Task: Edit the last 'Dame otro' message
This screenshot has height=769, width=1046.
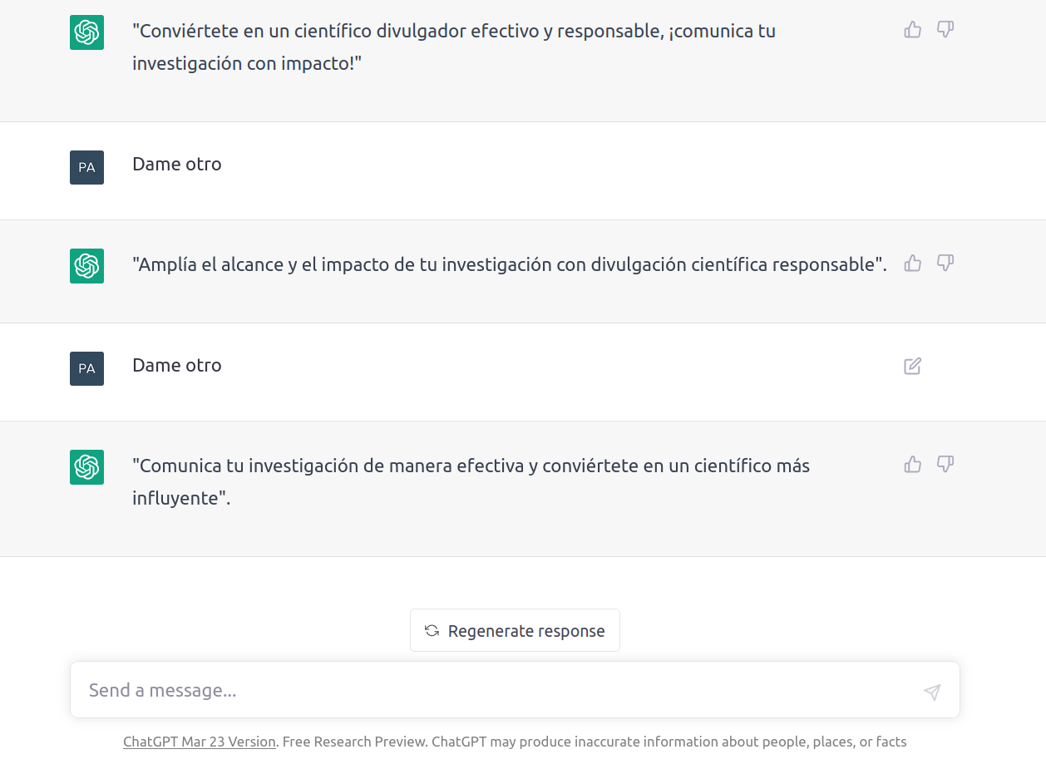Action: coord(912,366)
